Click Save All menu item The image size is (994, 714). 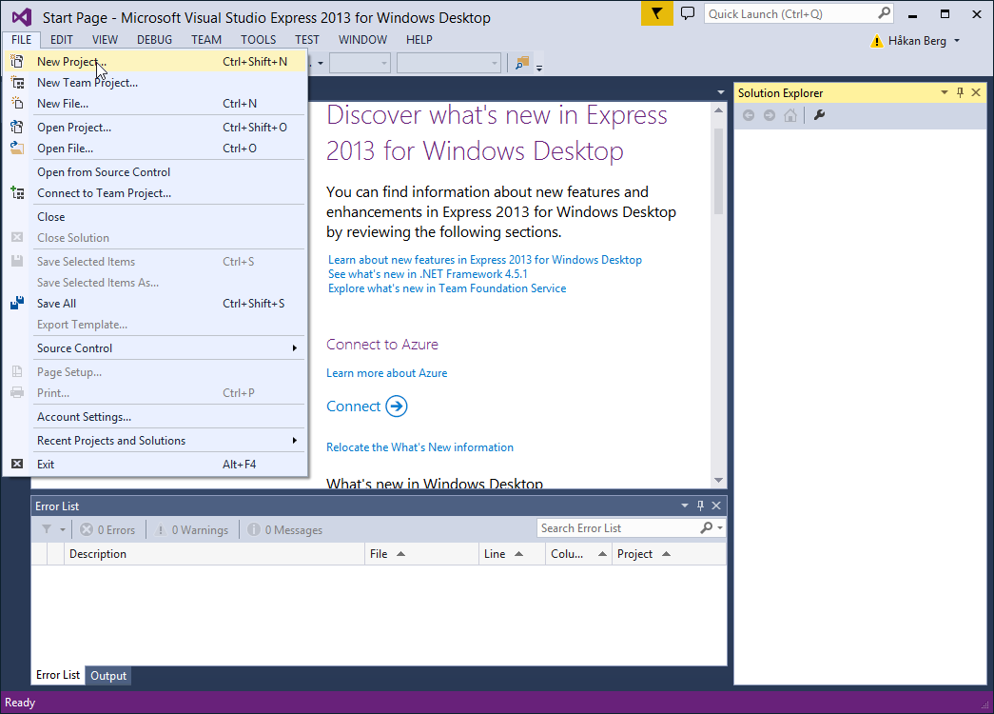[x=155, y=304]
